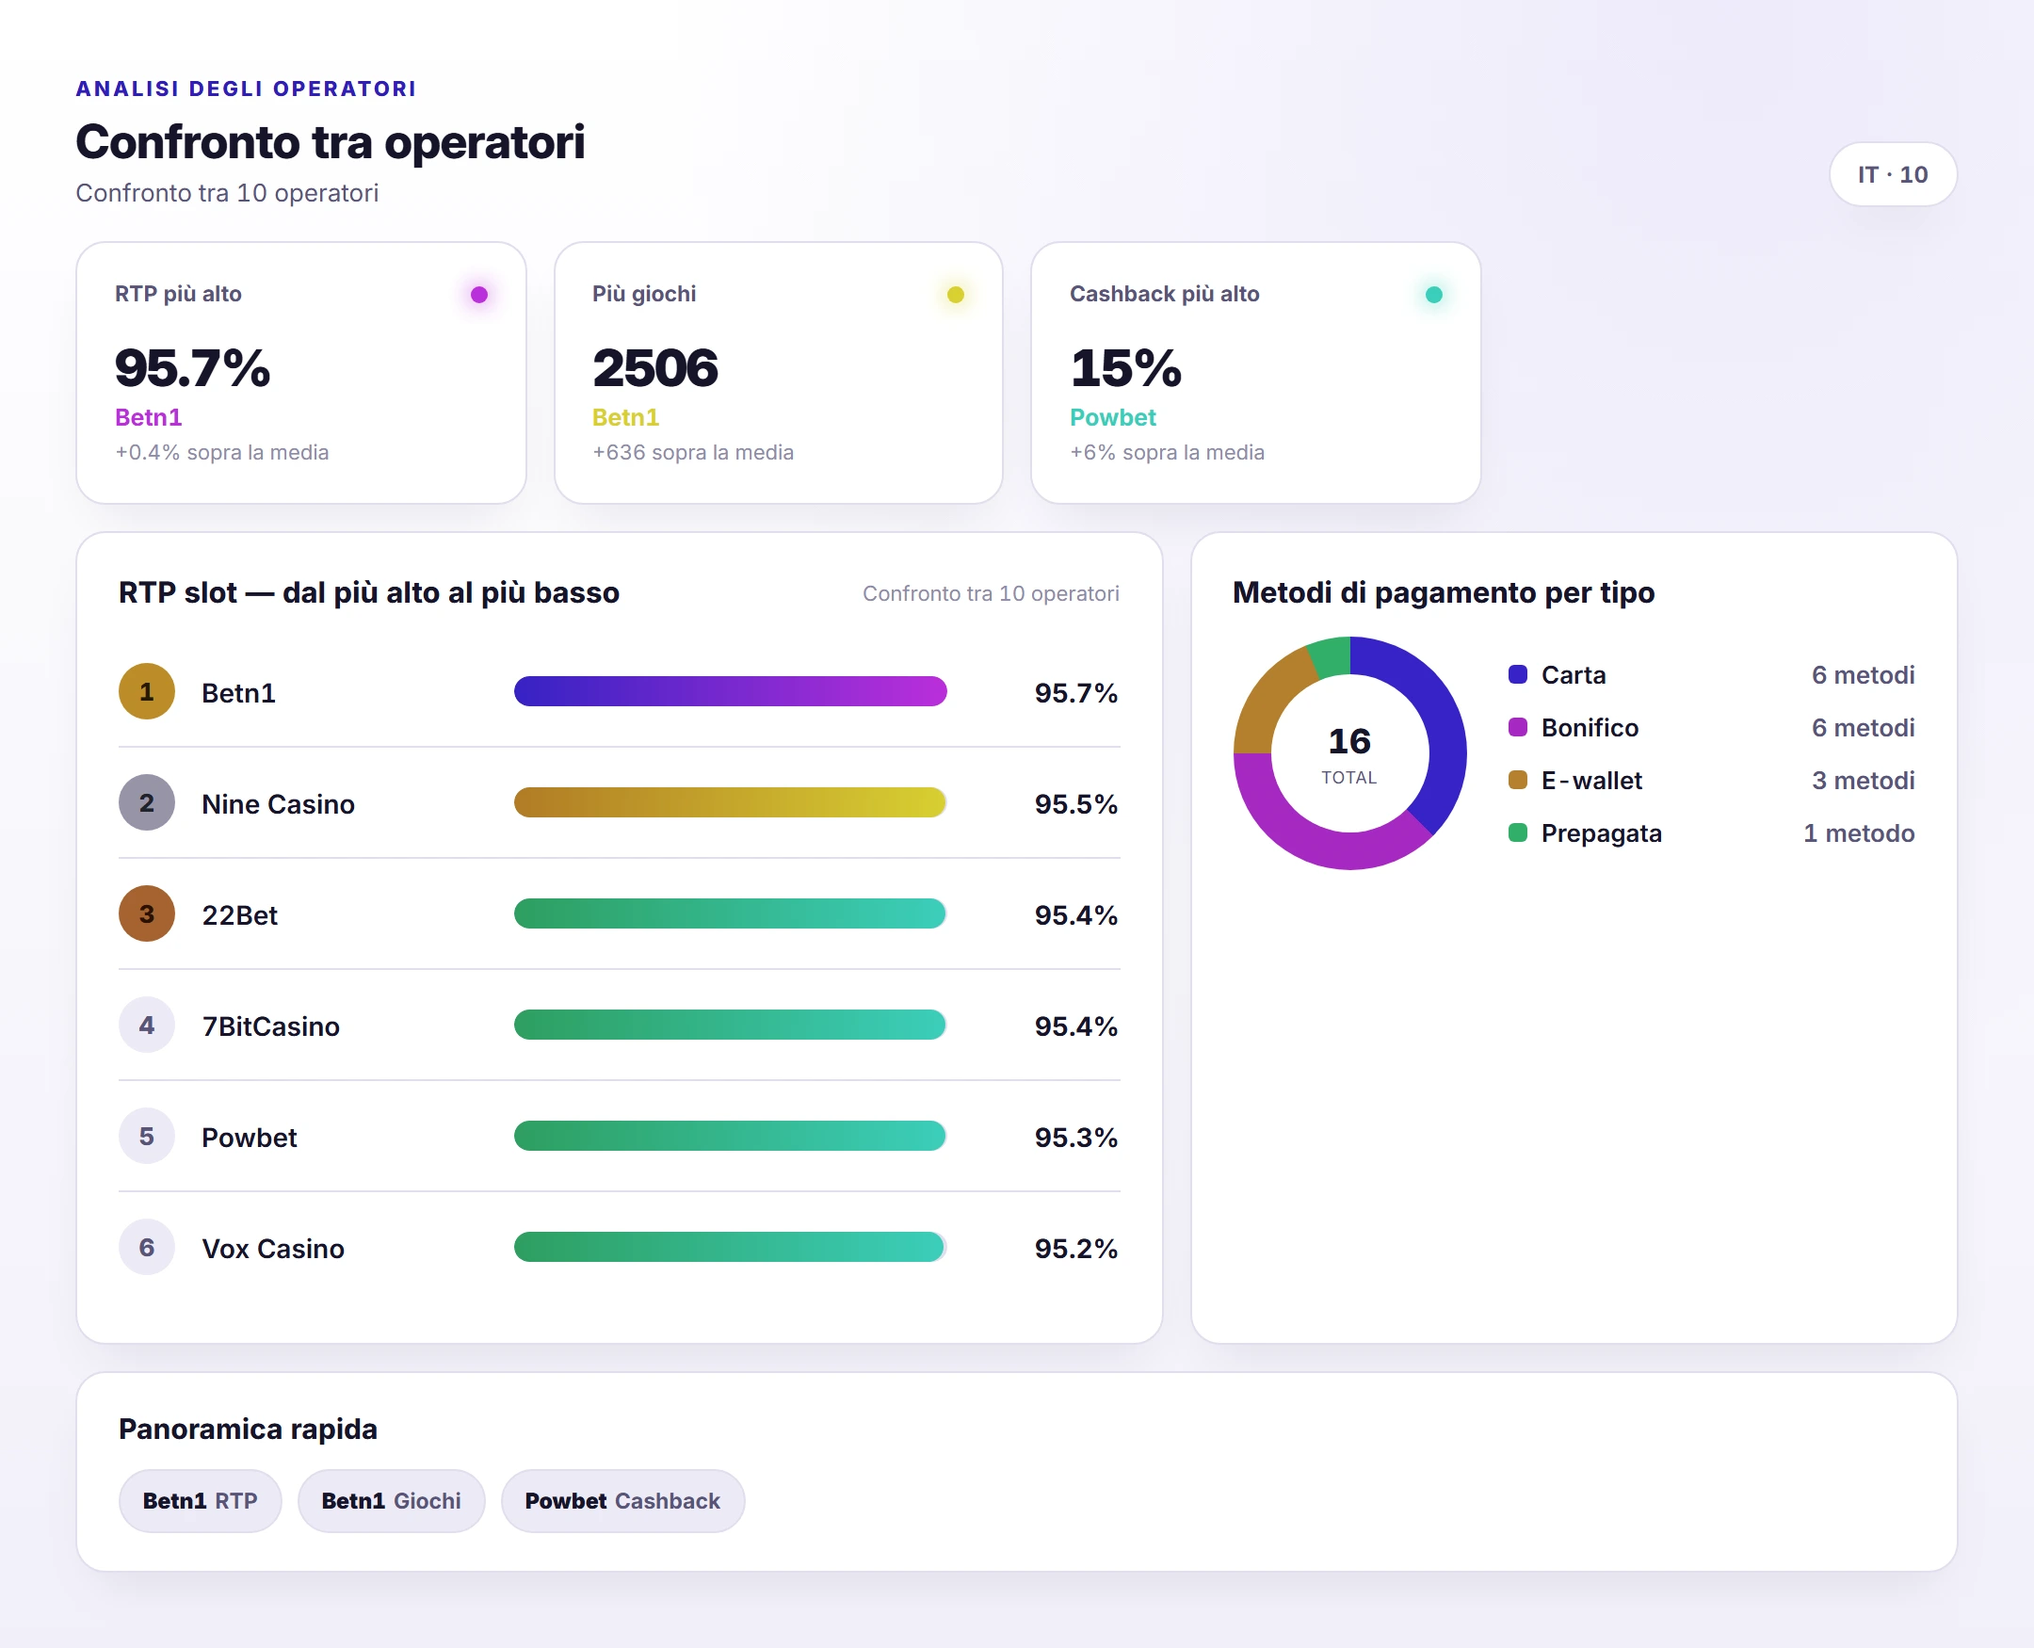
Task: Click the 15% cashback value
Action: click(x=1126, y=368)
